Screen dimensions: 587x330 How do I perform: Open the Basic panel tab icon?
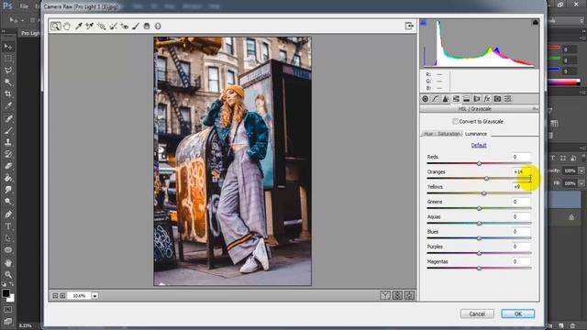tap(425, 99)
